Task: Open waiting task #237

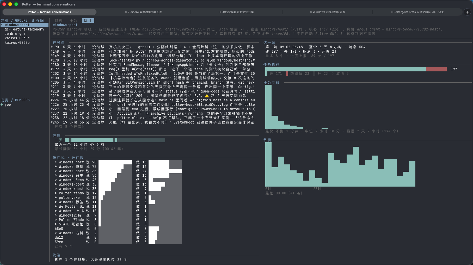Action: tap(153, 113)
